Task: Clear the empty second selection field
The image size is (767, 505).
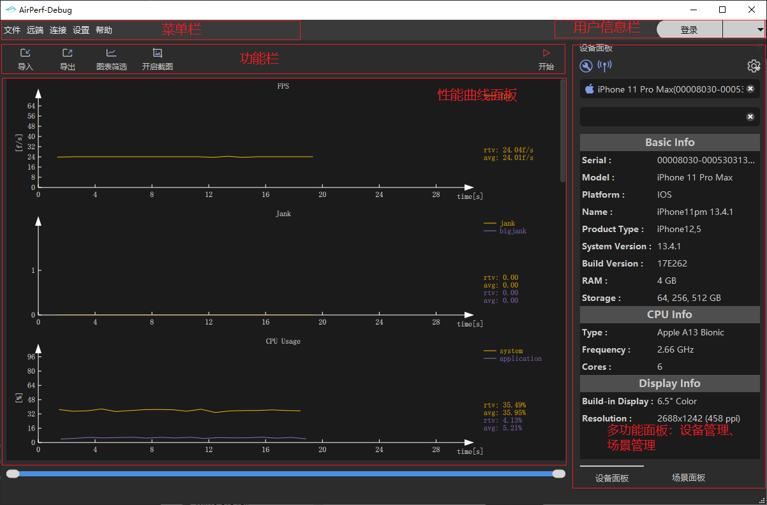Action: [x=750, y=117]
